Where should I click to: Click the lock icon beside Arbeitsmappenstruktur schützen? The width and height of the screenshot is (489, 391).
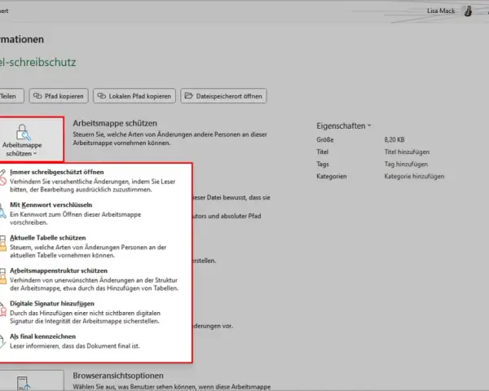pos(2,276)
